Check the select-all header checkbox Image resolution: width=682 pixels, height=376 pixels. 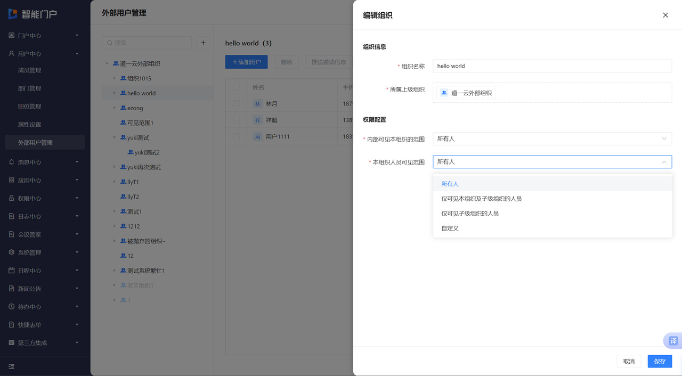(x=237, y=87)
